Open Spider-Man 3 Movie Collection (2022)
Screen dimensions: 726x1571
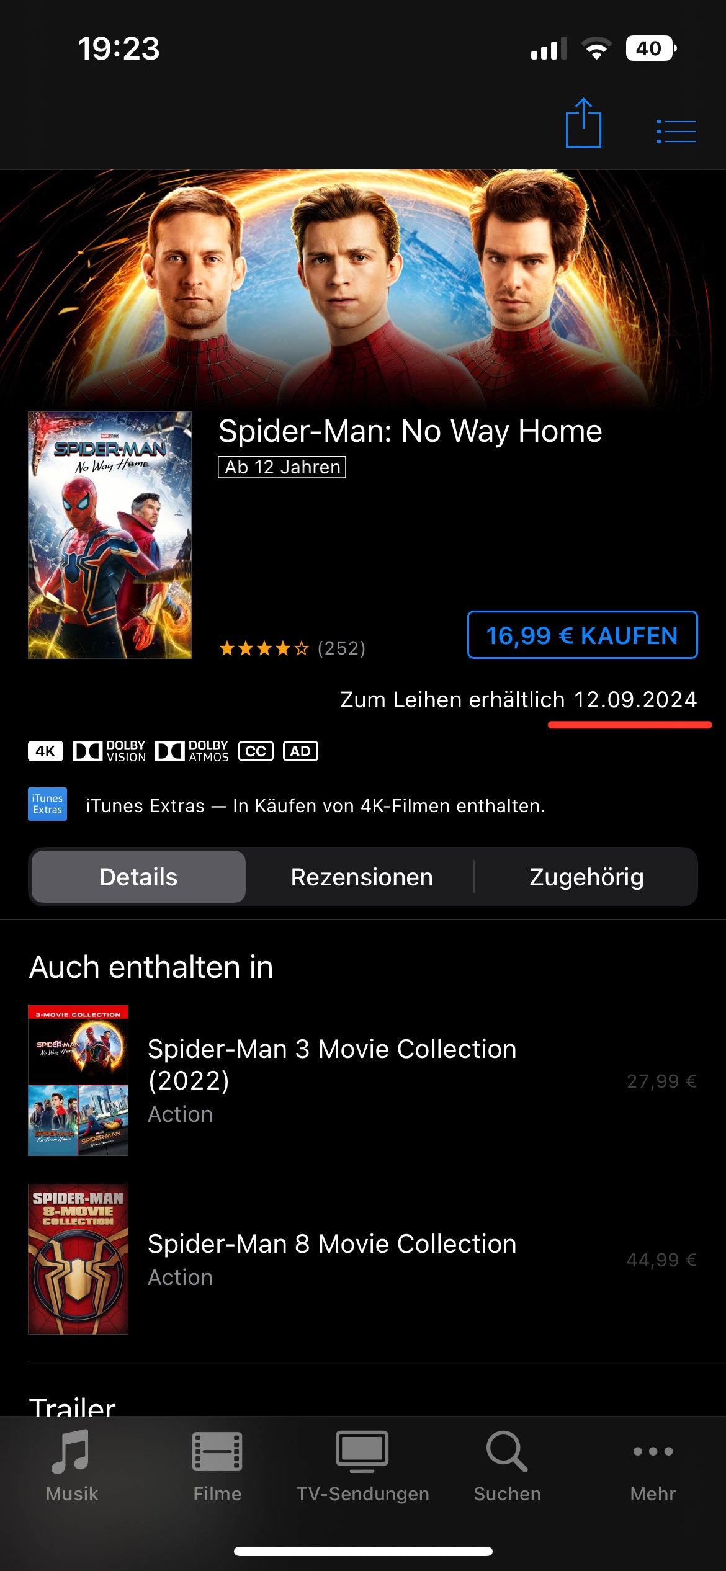[x=363, y=1080]
